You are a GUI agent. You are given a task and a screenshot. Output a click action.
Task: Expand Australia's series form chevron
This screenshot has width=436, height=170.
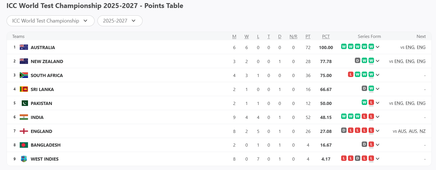click(377, 47)
